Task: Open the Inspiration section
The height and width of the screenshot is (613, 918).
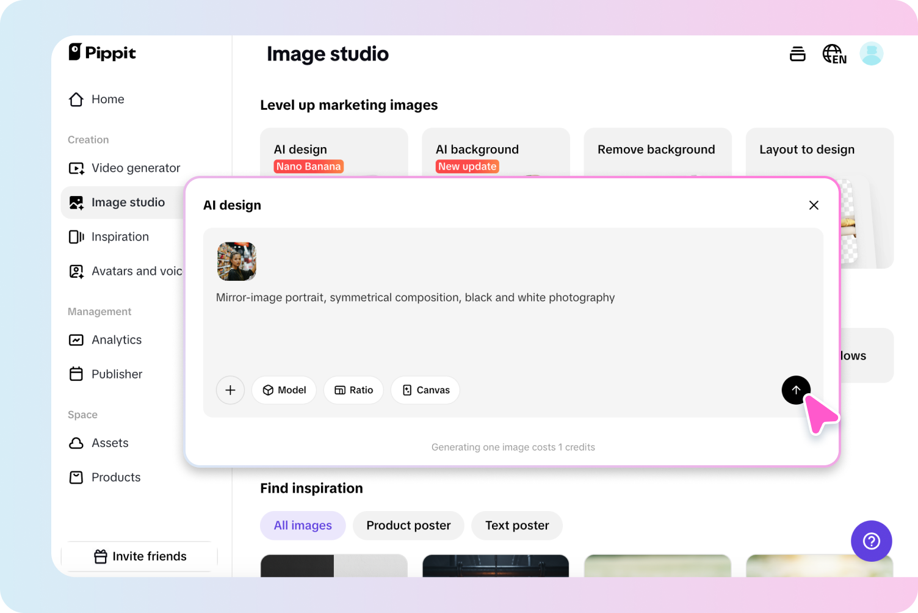Action: point(120,236)
